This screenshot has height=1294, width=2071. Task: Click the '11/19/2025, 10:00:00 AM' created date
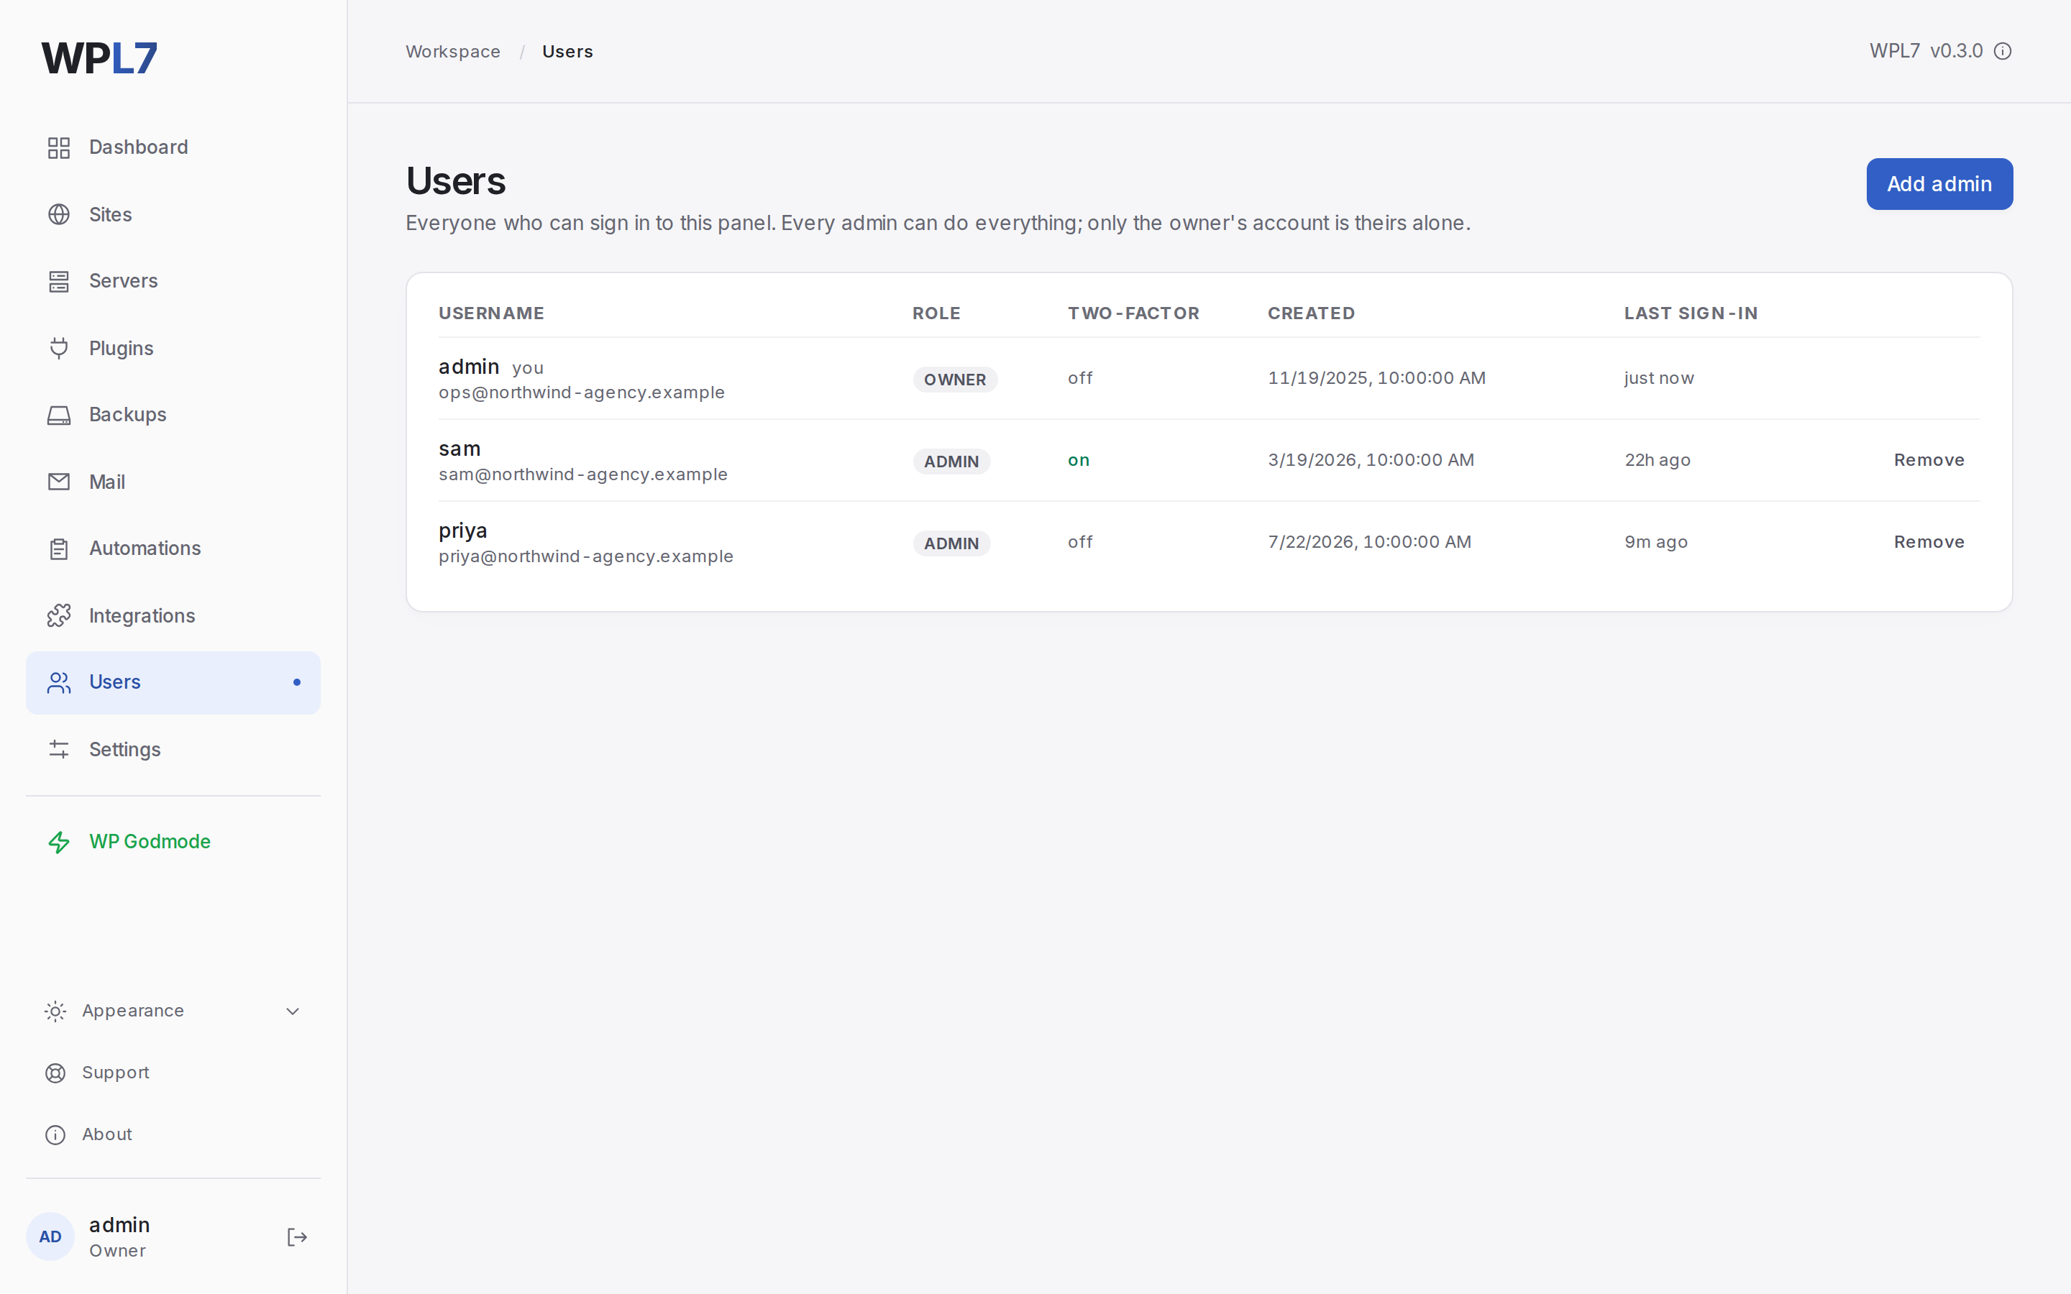1376,378
